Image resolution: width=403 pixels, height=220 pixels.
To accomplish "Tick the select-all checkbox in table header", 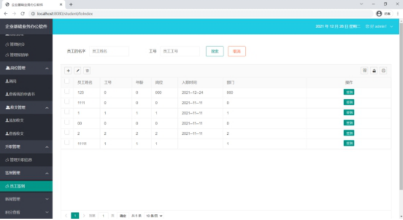I will 67,81.
